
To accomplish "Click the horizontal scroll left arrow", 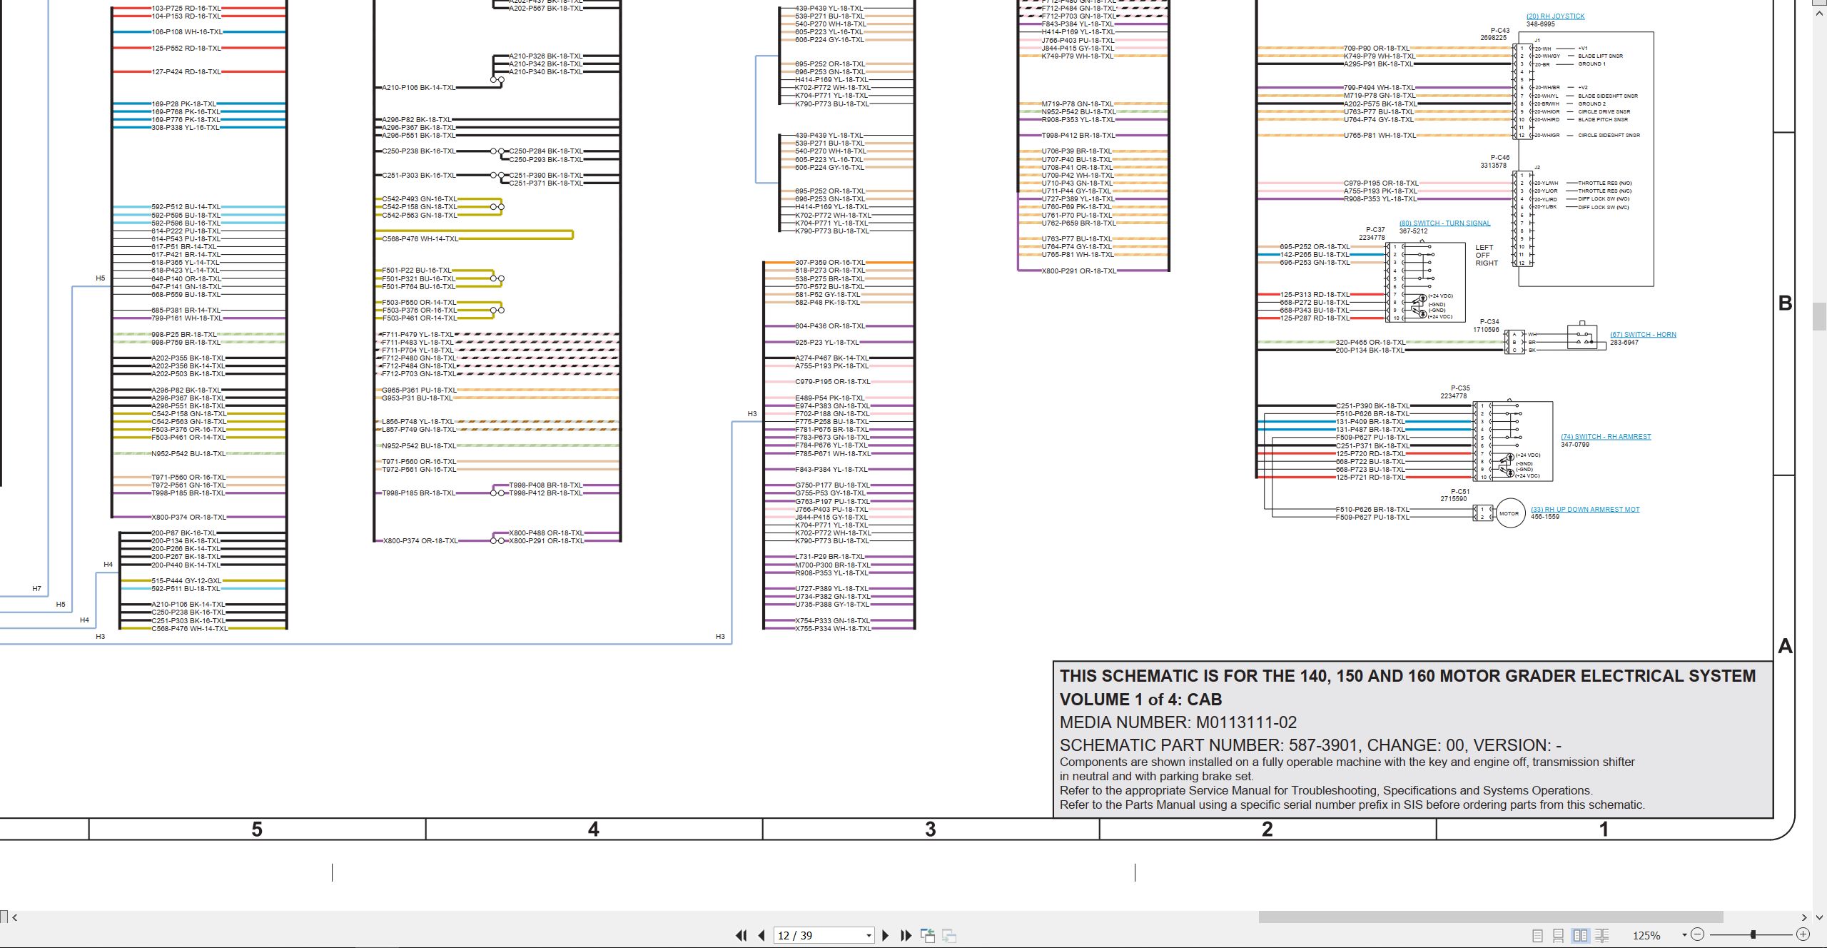I will tap(15, 917).
